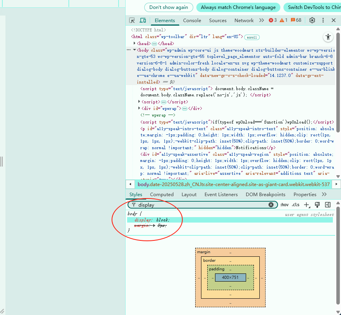Screen dimensions: 341x315
Task: Toggle the :hov element state panel
Action: tap(284, 205)
